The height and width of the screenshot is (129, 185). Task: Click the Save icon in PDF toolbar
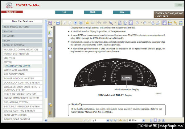pos(50,23)
